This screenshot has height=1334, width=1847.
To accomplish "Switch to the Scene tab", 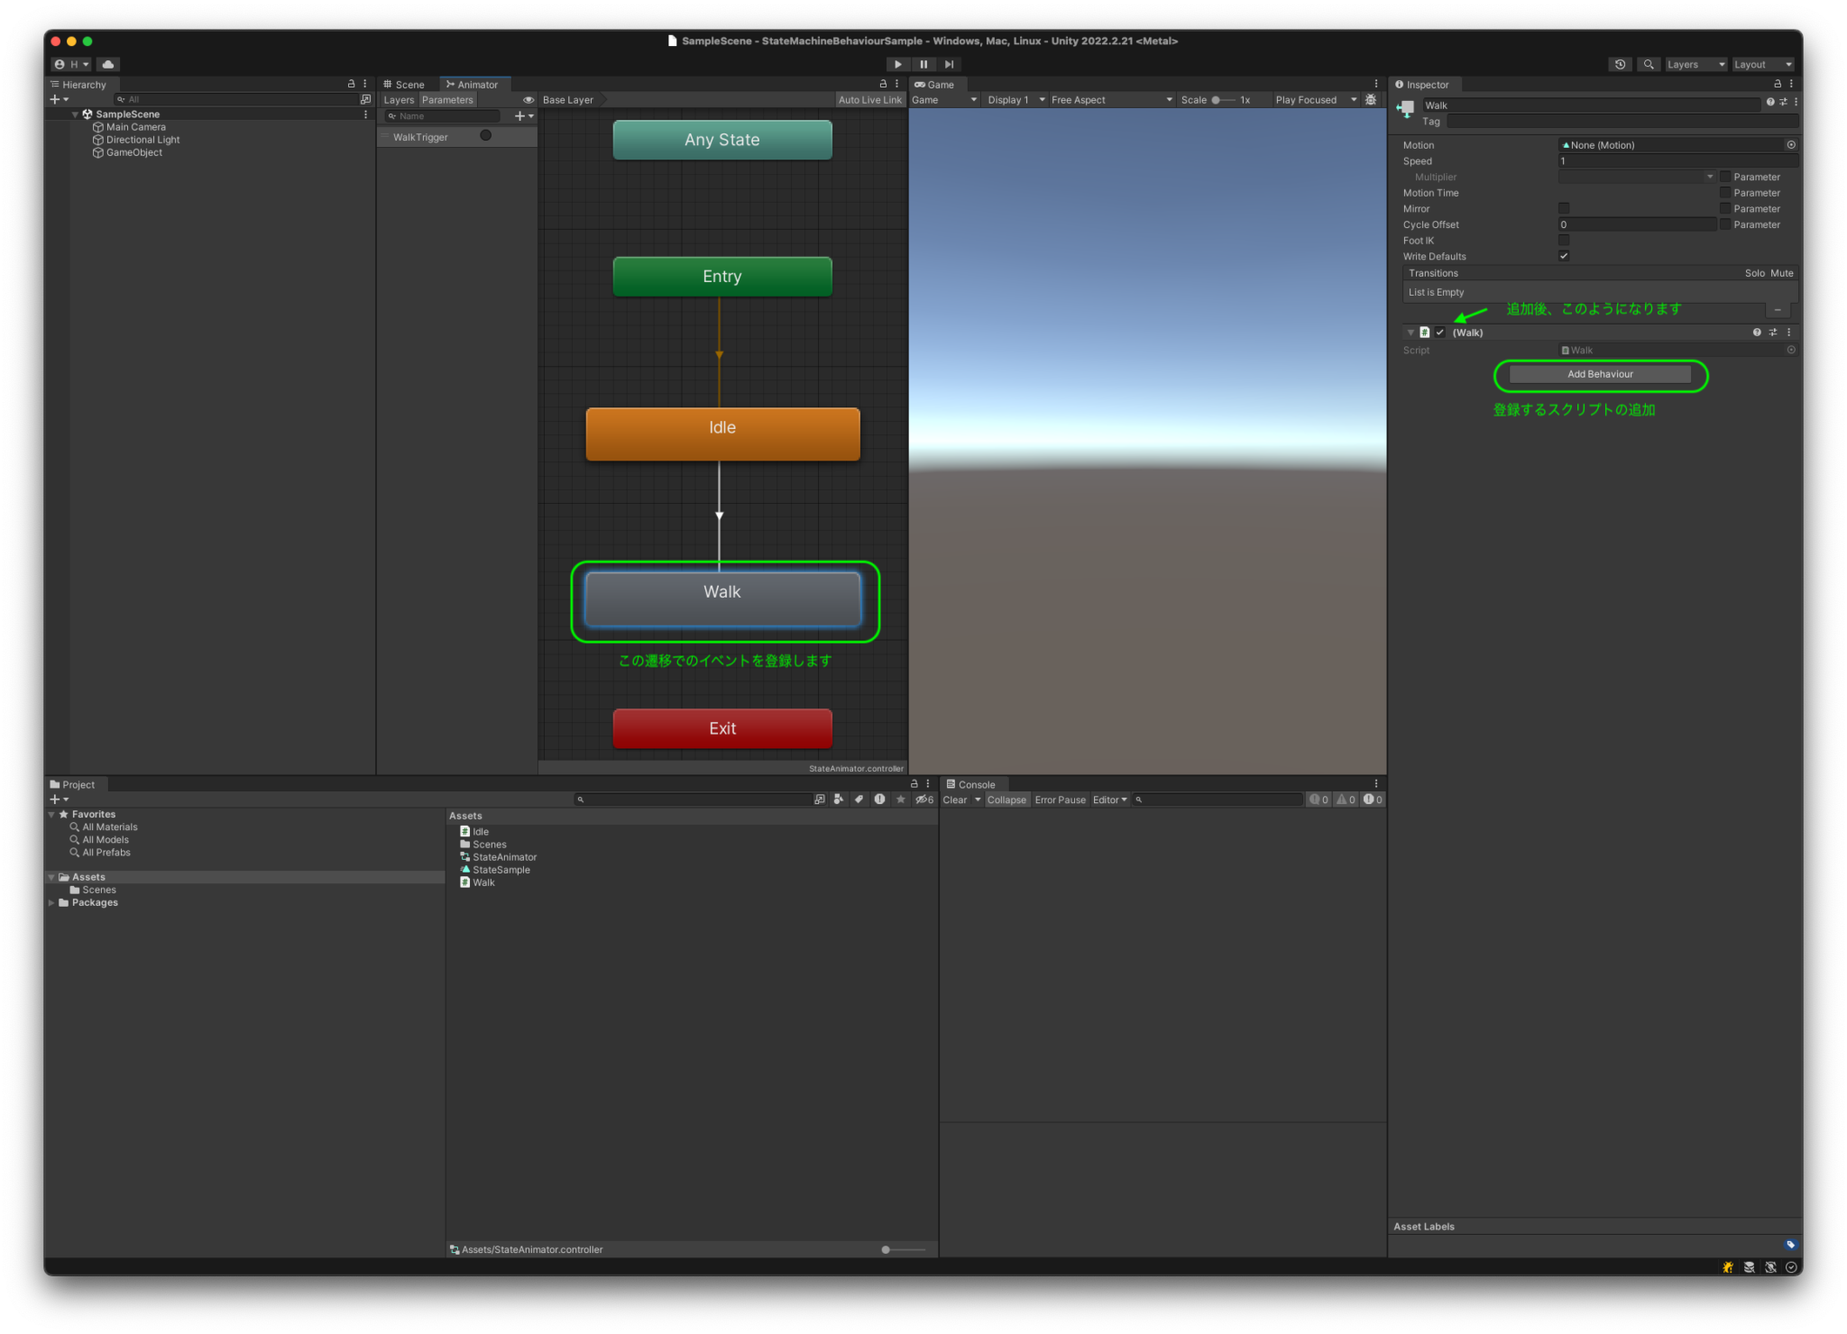I will pyautogui.click(x=407, y=84).
